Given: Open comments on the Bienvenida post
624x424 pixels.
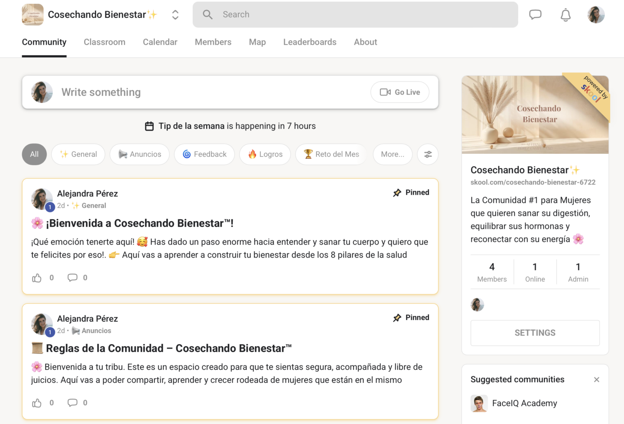Looking at the screenshot, I should [x=72, y=278].
